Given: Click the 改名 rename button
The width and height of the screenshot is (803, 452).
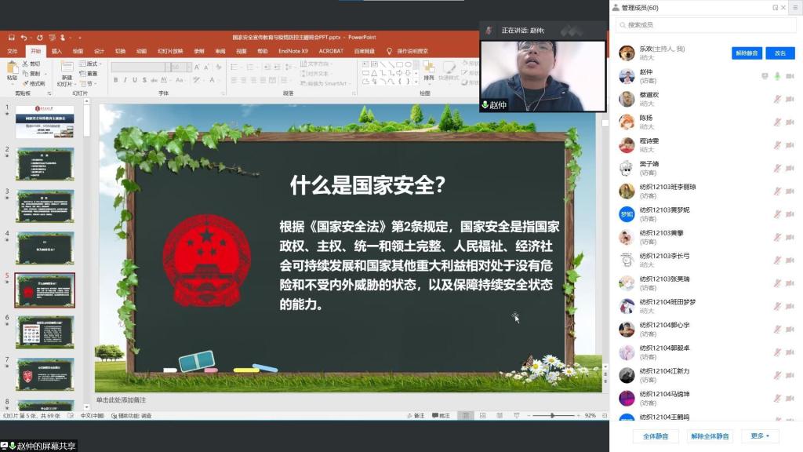Looking at the screenshot, I should point(779,53).
